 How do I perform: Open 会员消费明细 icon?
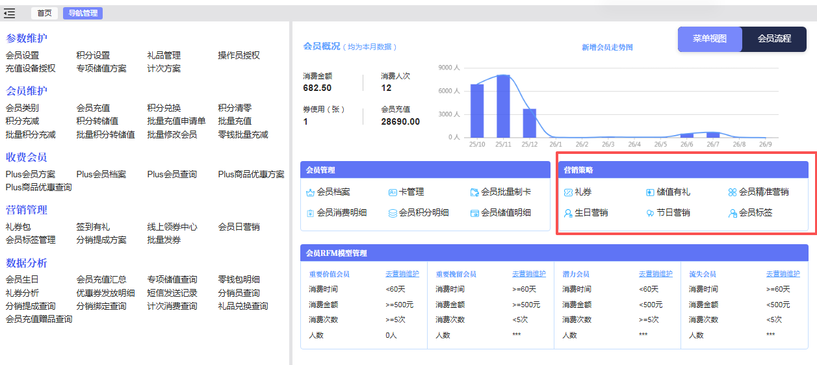pyautogui.click(x=310, y=213)
